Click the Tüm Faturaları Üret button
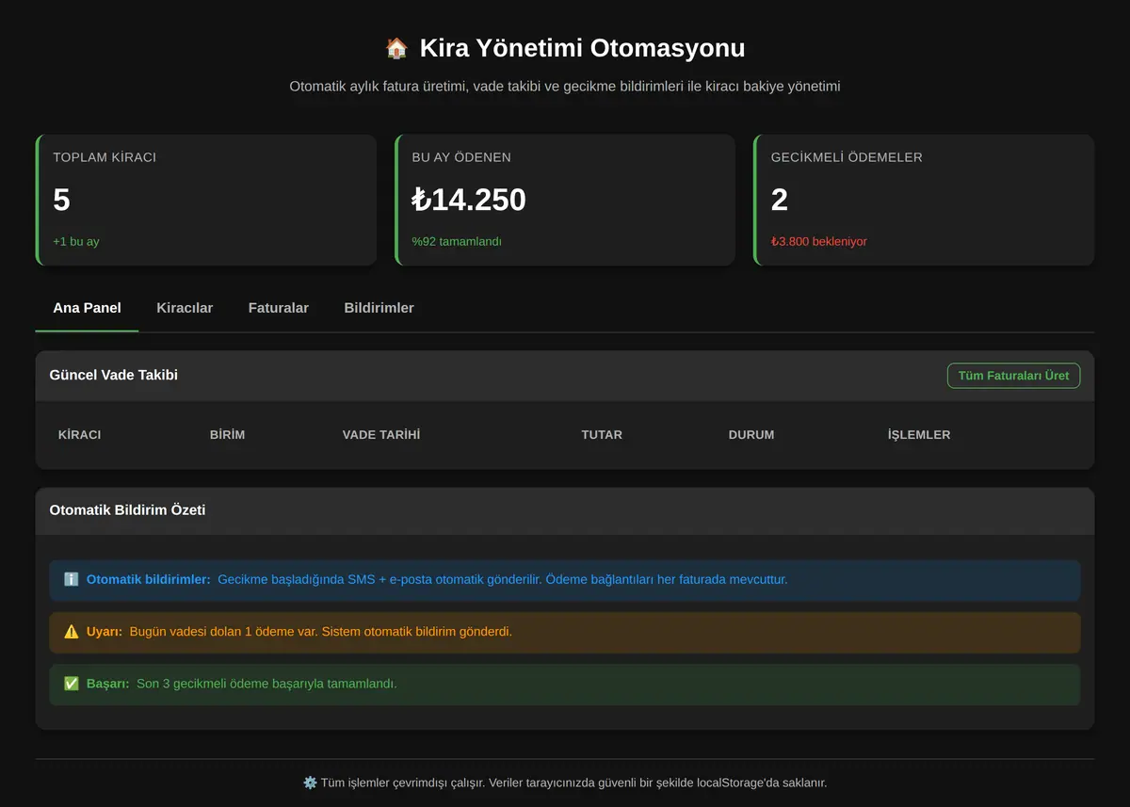Viewport: 1130px width, 807px height. (1013, 376)
